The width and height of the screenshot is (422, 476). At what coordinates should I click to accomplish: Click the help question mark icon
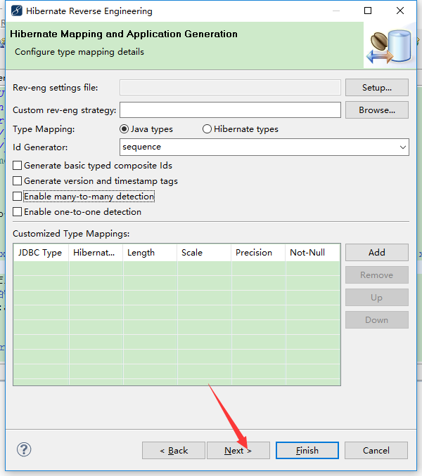coord(24,449)
